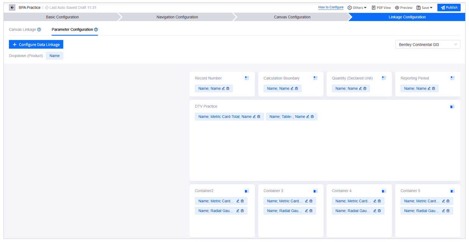Edit Radial Gauge linkage in Container 3
Viewport: 469px width, 242px height.
tap(306, 211)
